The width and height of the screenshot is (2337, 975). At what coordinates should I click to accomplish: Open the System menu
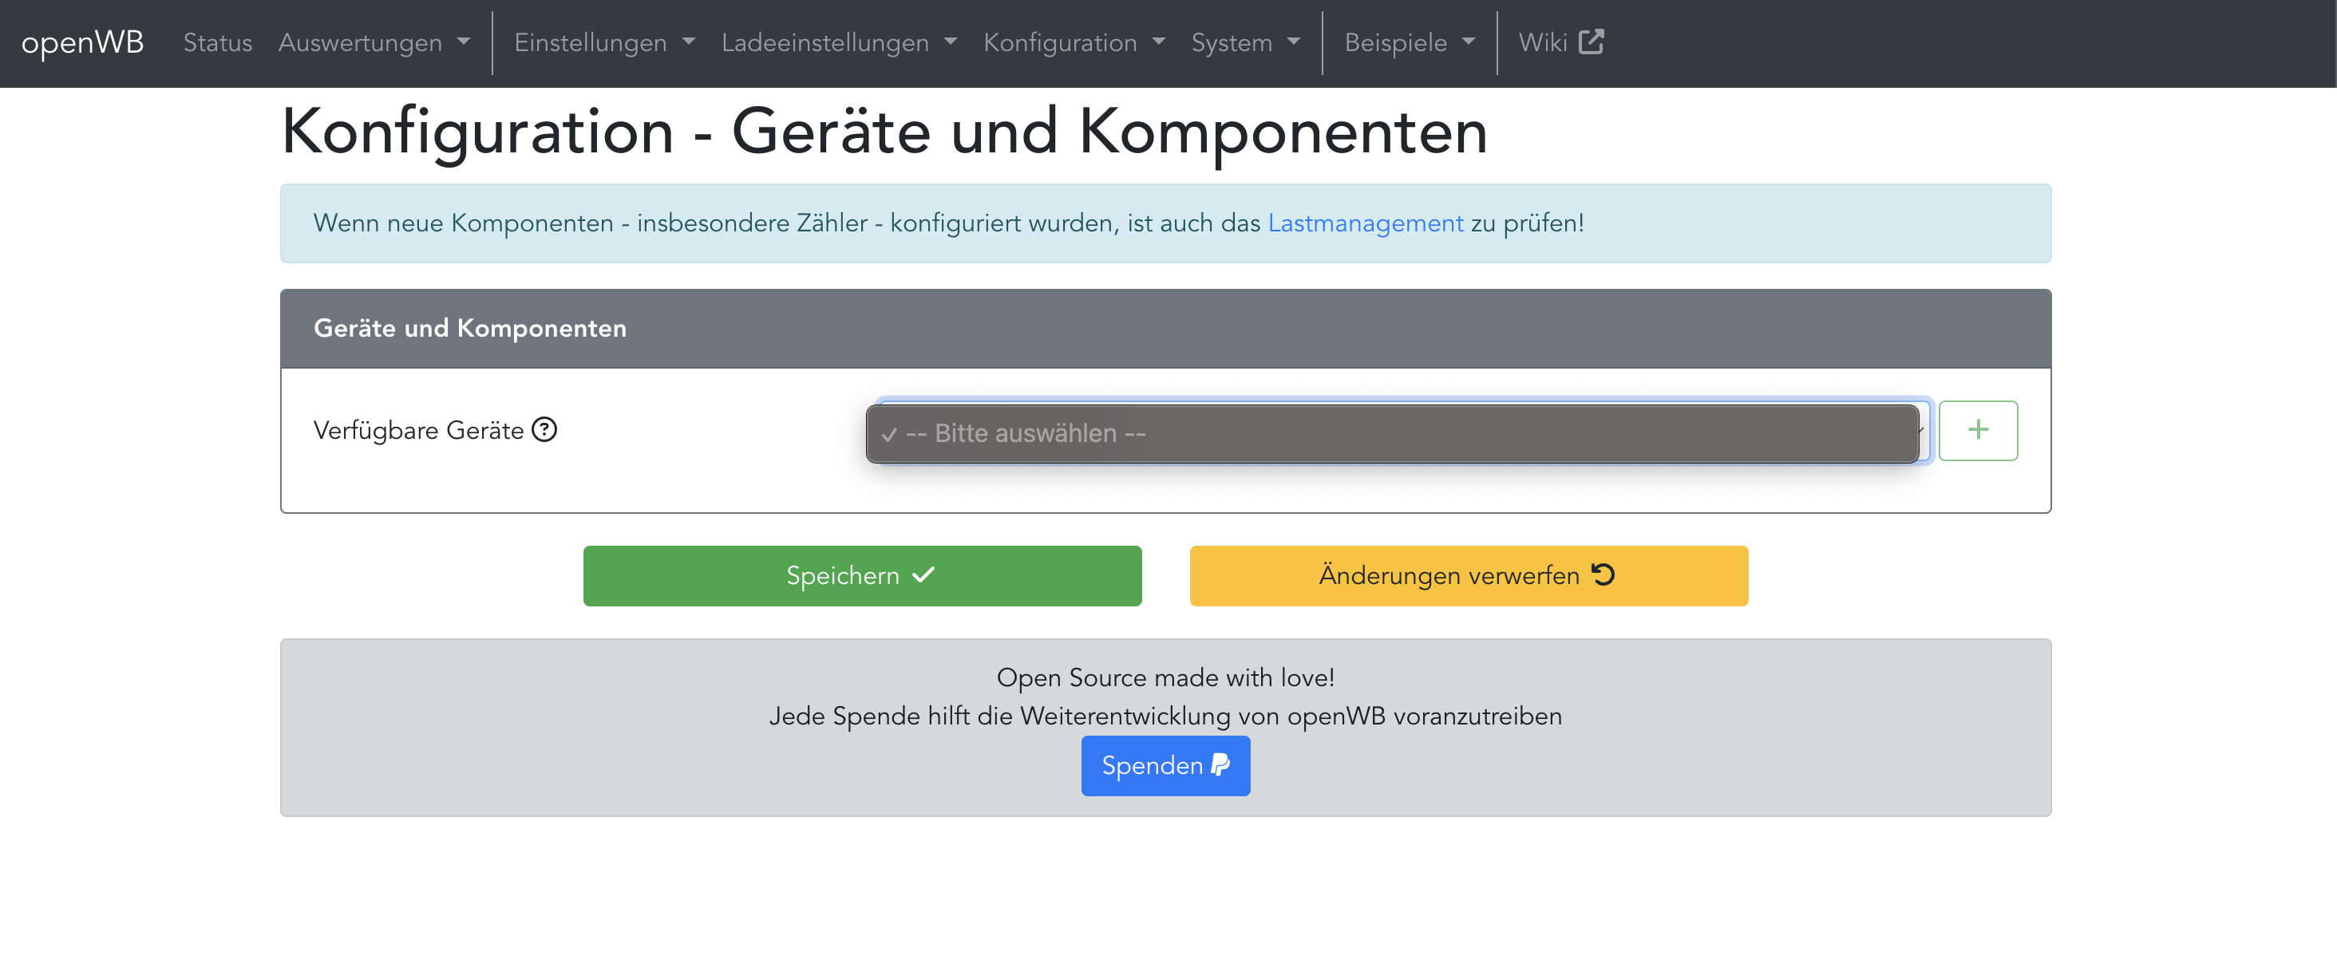coord(1244,41)
